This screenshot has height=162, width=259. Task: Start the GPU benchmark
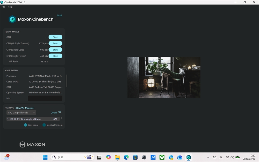(55, 37)
